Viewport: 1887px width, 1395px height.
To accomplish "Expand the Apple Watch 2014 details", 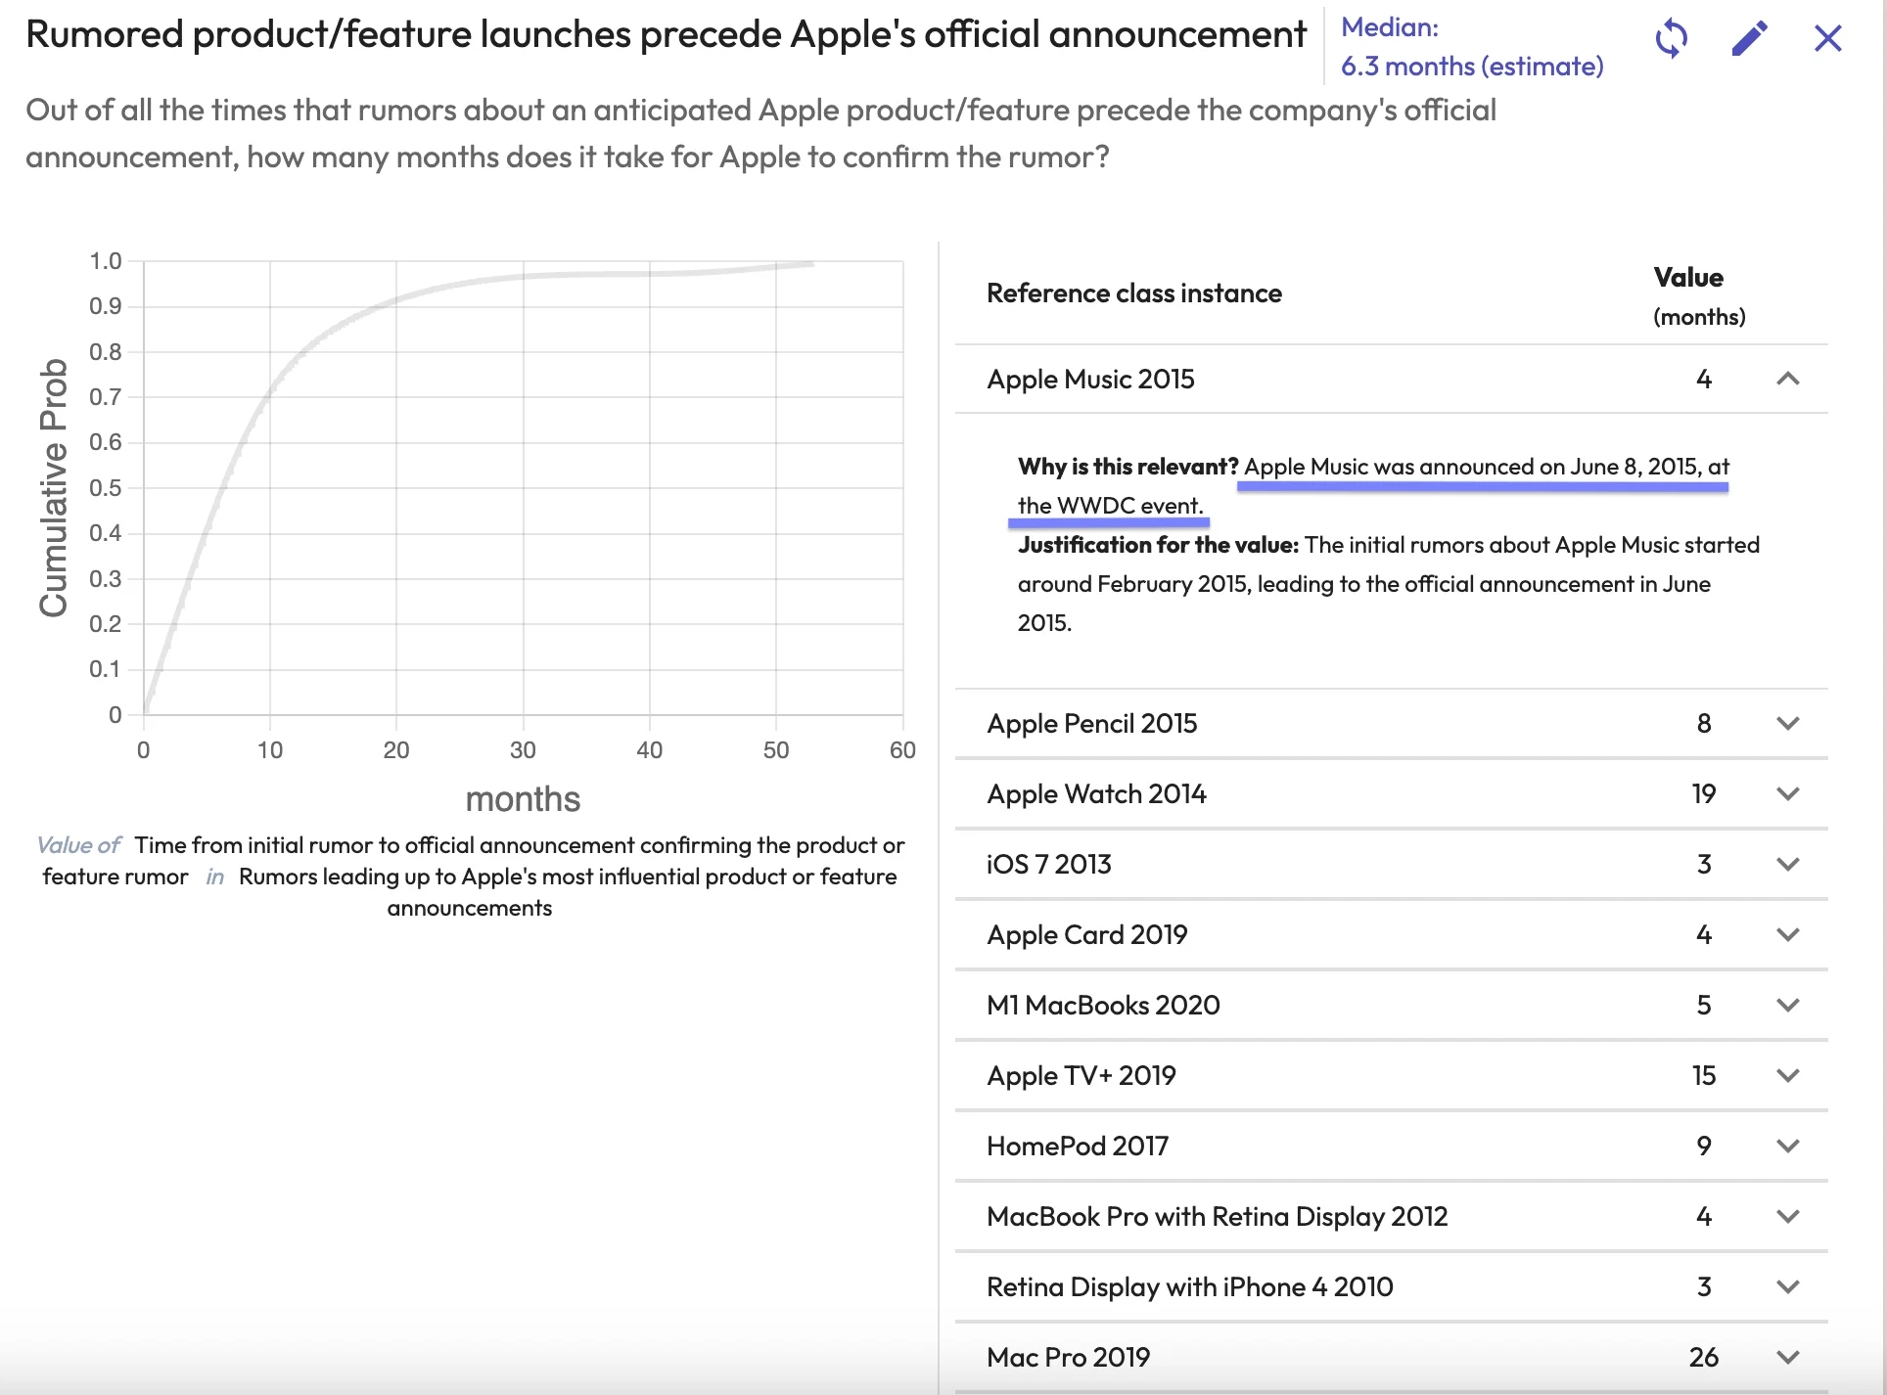I will coord(1787,794).
